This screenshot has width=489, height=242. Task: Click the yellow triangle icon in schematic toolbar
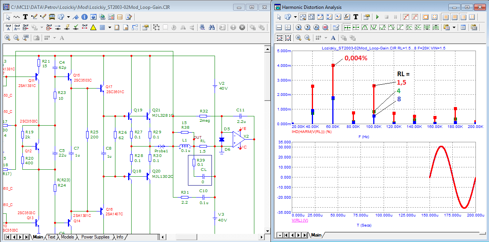93,27
